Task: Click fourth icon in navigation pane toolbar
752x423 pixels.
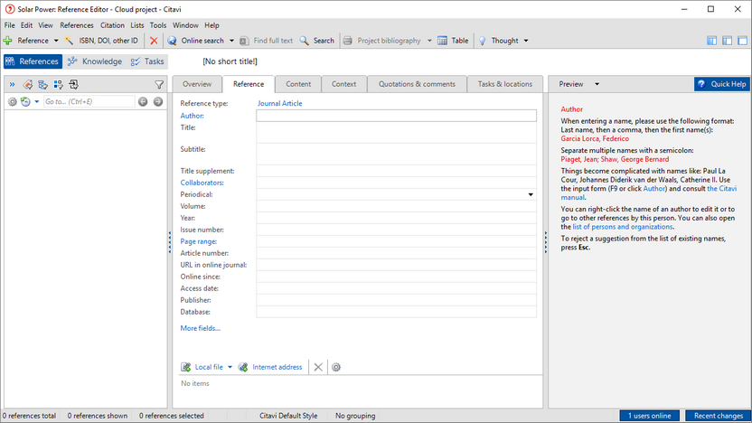Action: (59, 85)
